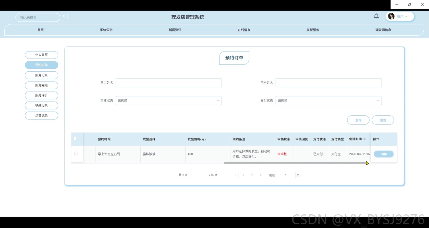
Task: Open the 支付状态 select dropdown
Action: point(329,101)
